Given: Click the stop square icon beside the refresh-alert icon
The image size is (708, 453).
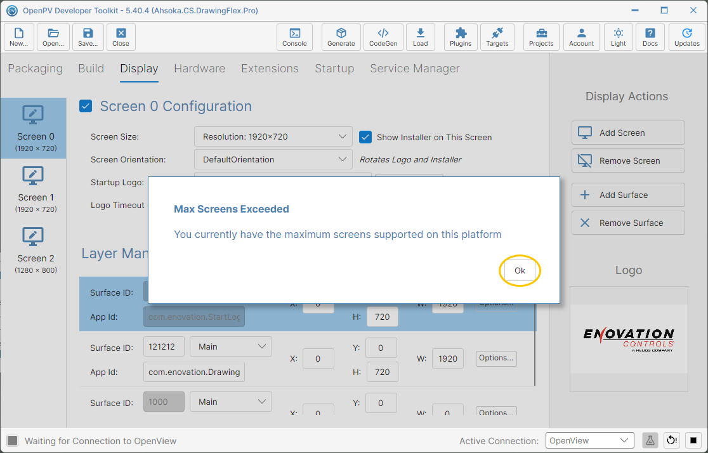Looking at the screenshot, I should pyautogui.click(x=693, y=440).
